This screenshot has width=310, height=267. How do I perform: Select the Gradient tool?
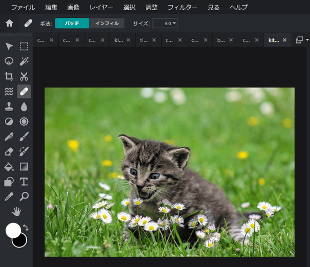24,167
